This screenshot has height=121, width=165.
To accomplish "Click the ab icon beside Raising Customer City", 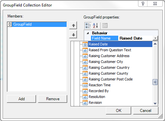I will click(x=85, y=62).
